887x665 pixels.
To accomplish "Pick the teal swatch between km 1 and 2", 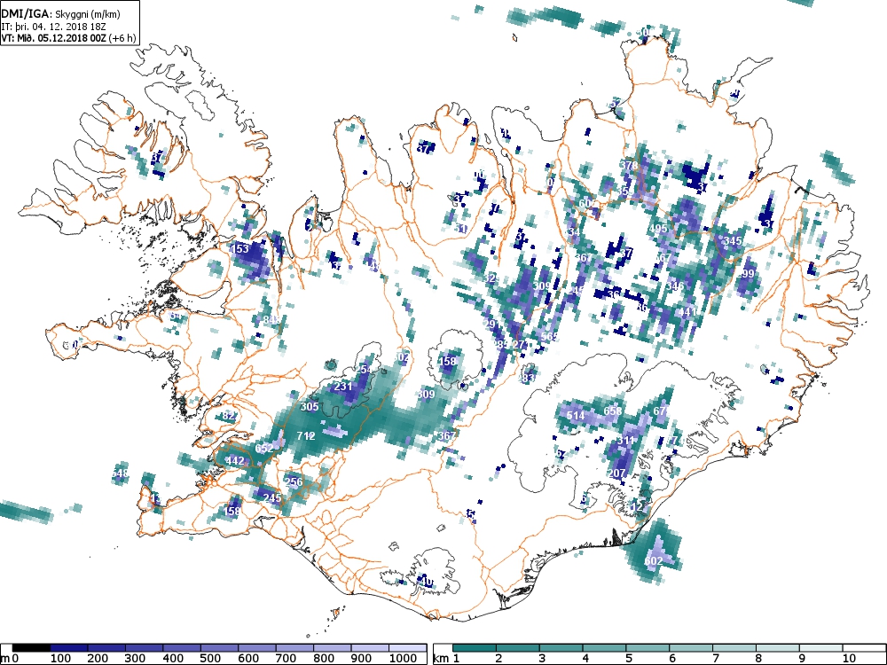I will click(x=474, y=648).
